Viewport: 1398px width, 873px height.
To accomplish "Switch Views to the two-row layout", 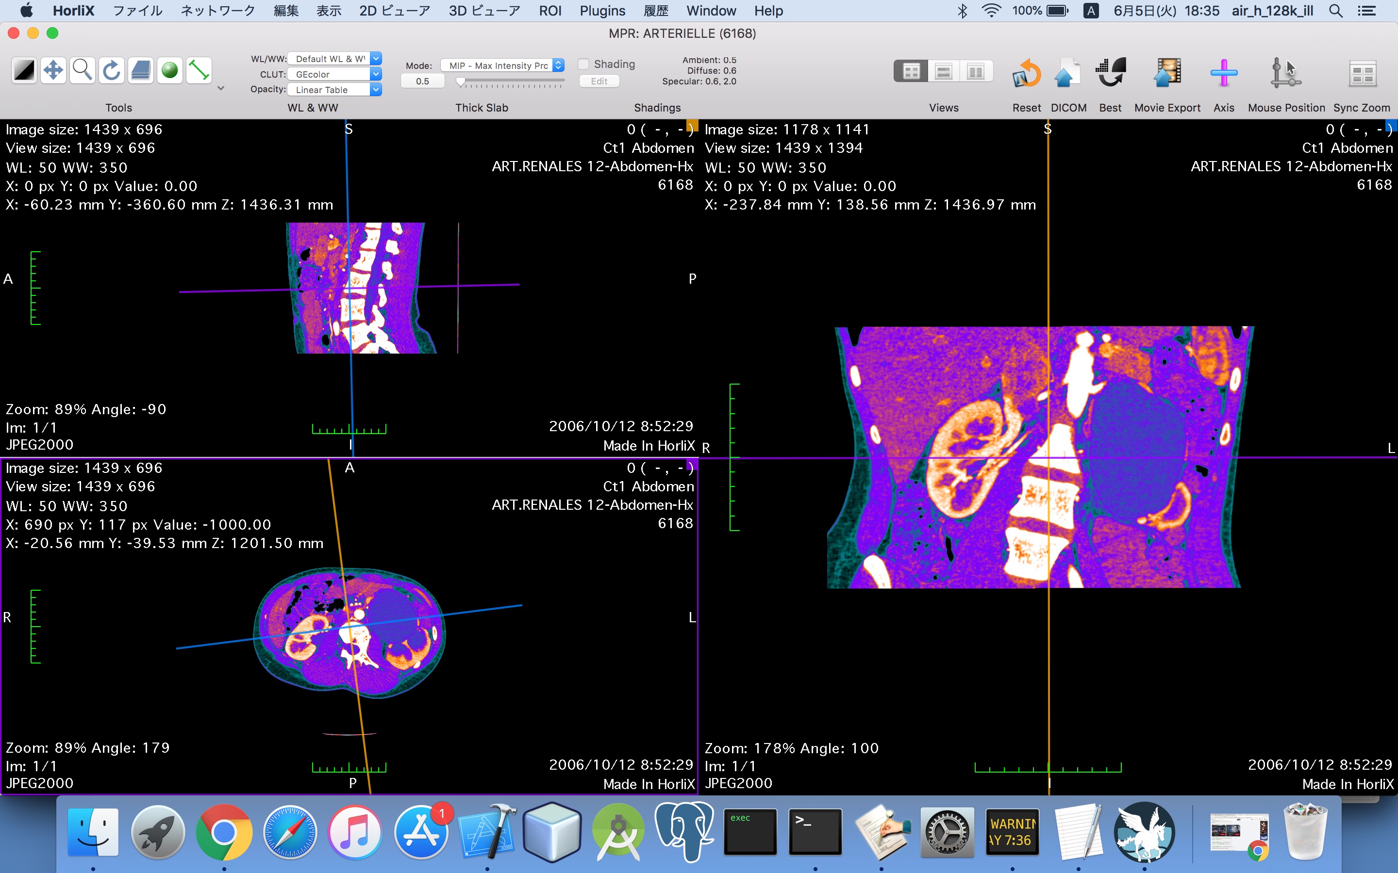I will pyautogui.click(x=943, y=71).
